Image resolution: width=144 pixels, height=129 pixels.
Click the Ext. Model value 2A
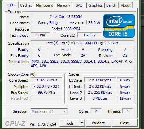tap(83, 55)
